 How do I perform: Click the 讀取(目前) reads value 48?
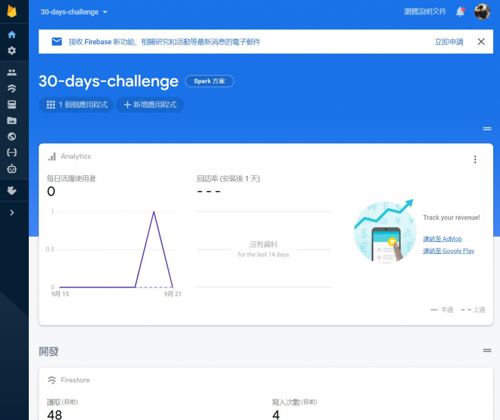[x=55, y=415]
